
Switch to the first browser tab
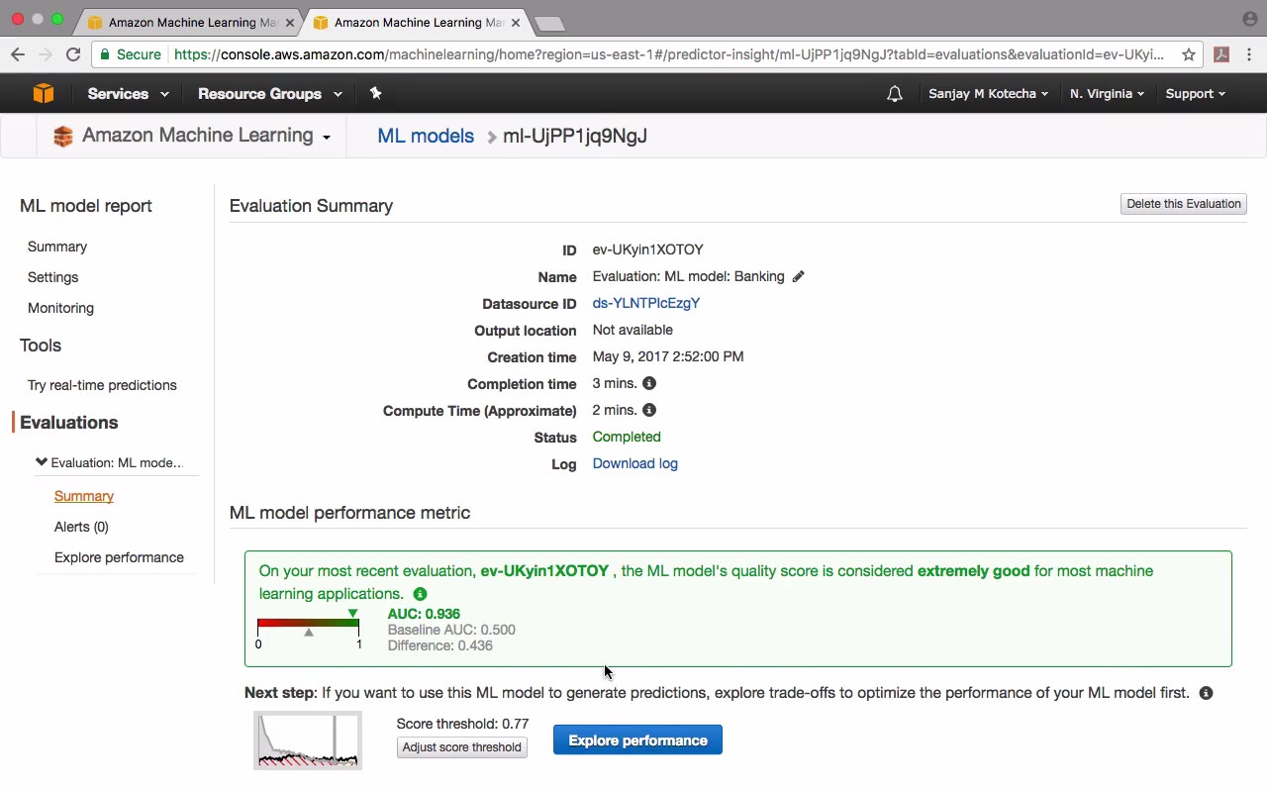pyautogui.click(x=190, y=22)
